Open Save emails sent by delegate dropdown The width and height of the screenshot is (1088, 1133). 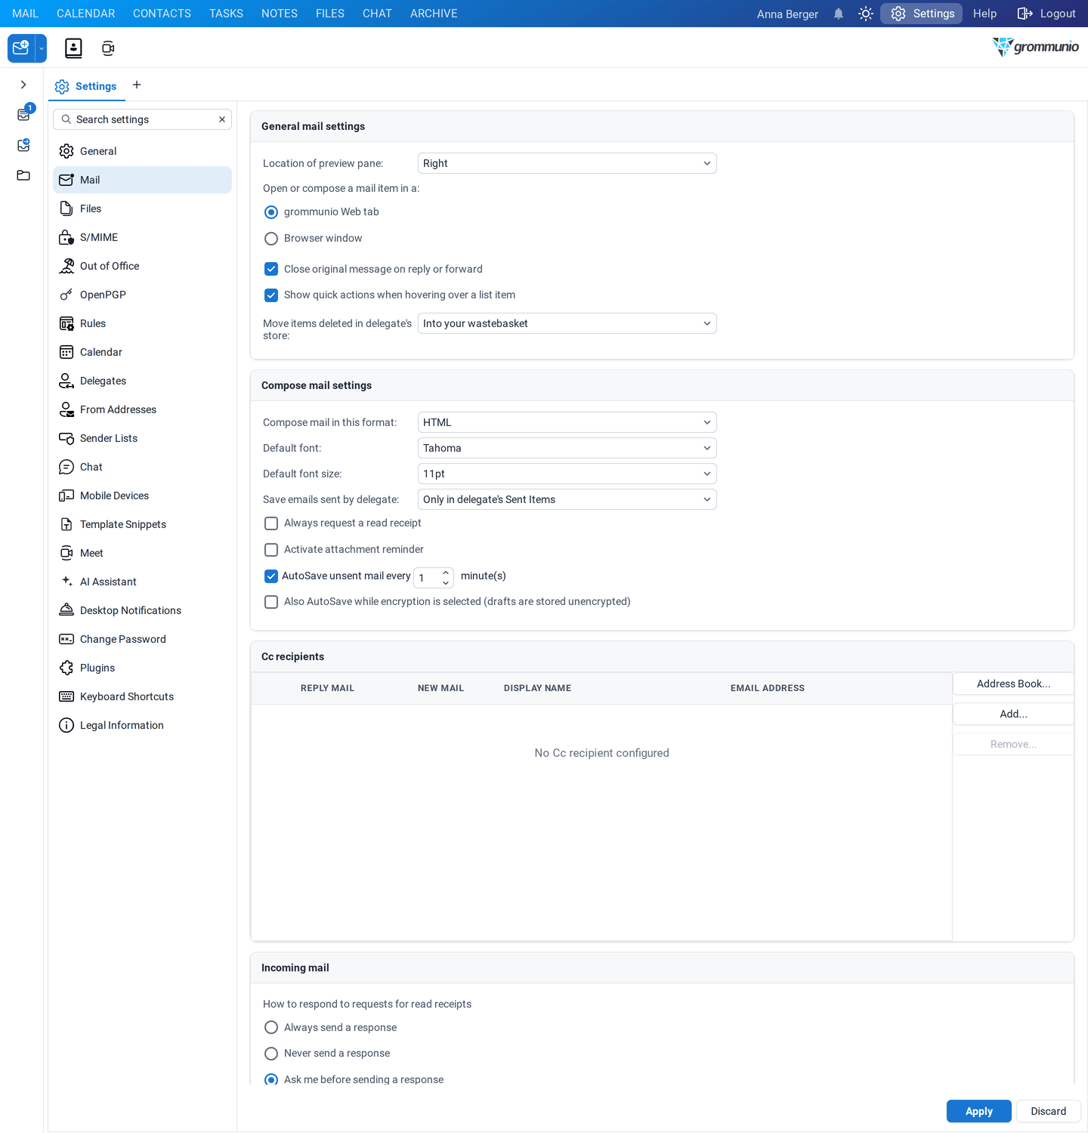567,499
